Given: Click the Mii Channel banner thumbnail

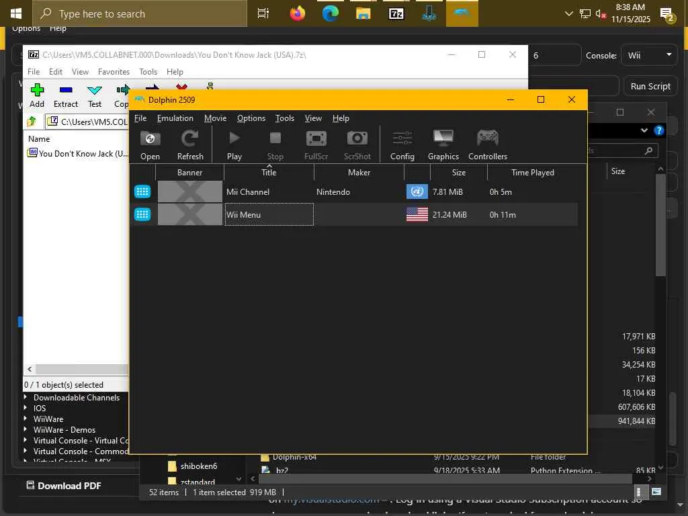Looking at the screenshot, I should (190, 191).
